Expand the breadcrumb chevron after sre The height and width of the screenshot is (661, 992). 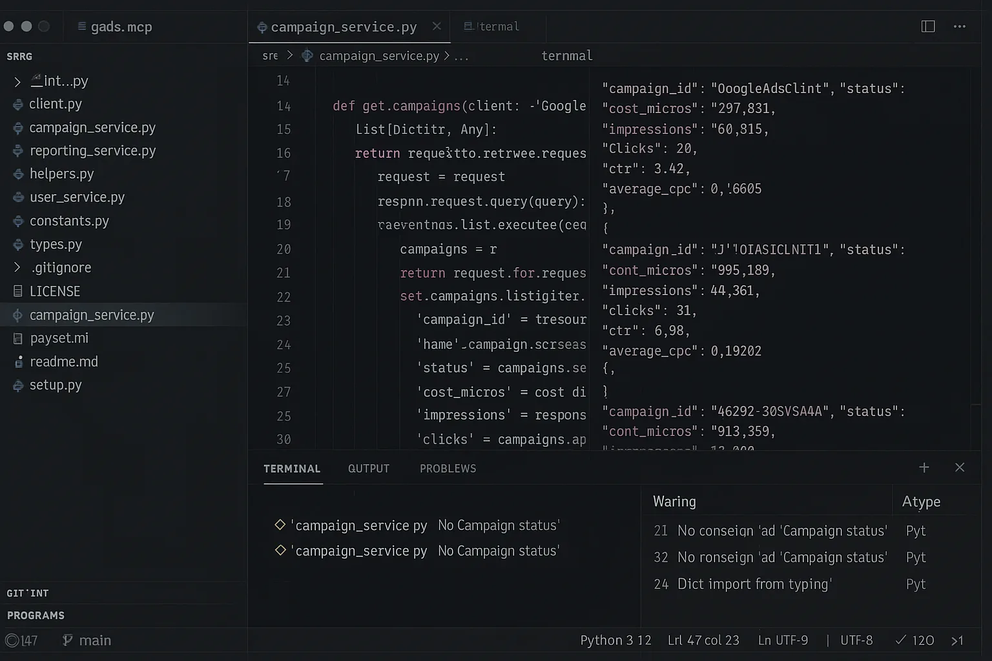pos(290,56)
